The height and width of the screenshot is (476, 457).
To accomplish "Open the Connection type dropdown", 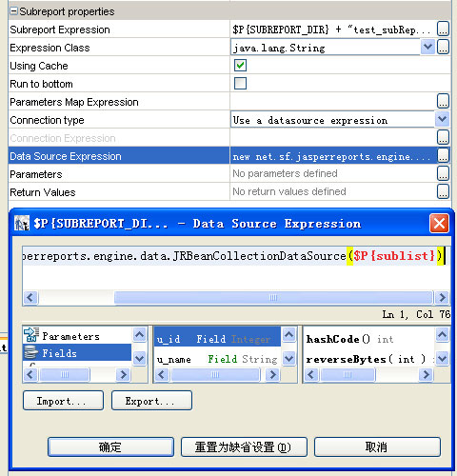I will tap(442, 120).
